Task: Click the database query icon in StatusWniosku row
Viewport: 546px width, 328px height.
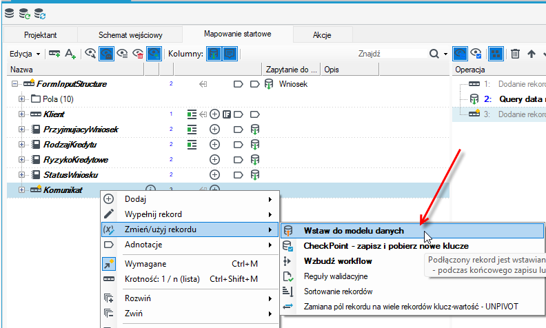Action: pos(255,175)
